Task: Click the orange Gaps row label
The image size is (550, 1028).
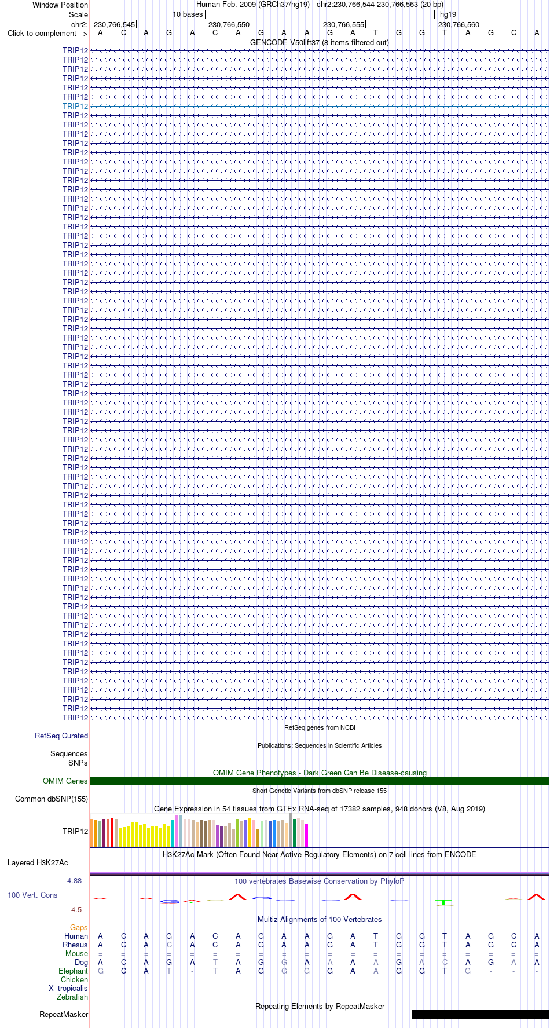Action: [x=79, y=928]
